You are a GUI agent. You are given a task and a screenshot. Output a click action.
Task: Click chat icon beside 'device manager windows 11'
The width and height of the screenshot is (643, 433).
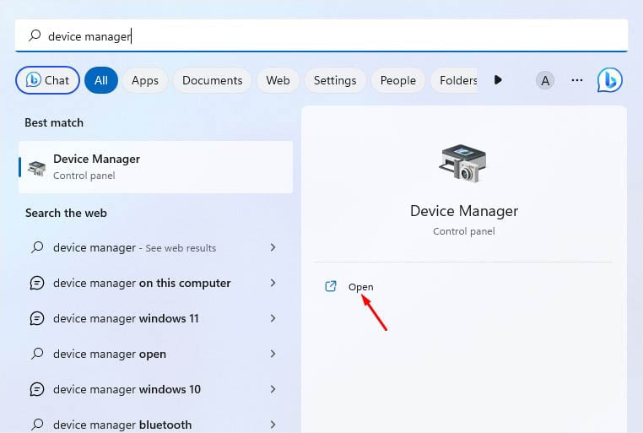coord(37,318)
